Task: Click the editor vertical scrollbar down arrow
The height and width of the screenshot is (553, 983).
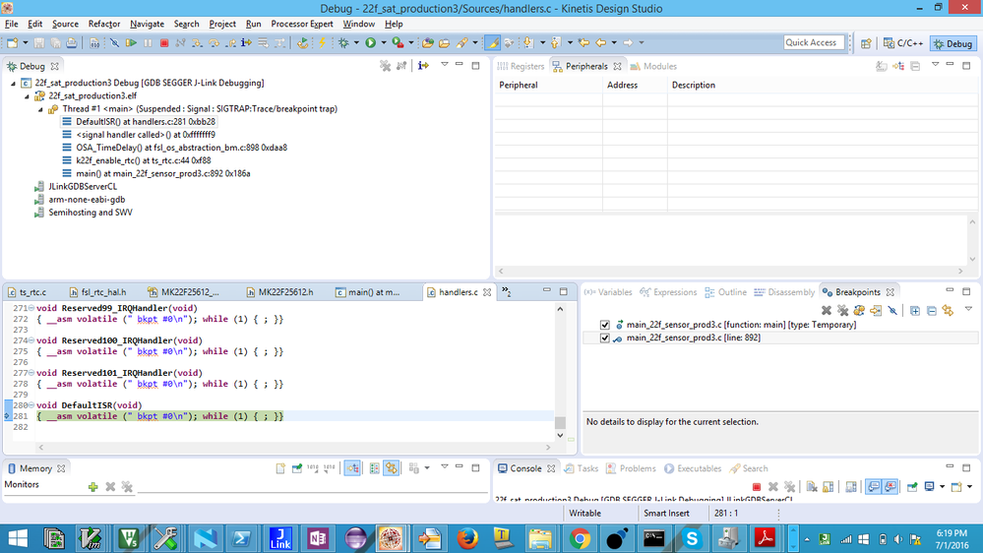Action: (560, 435)
